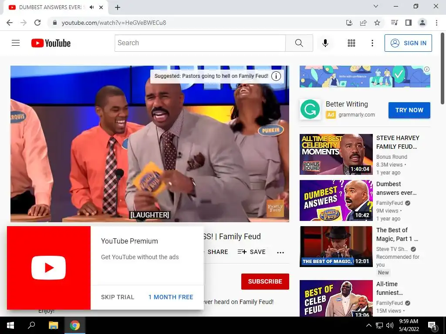Click the Grammarly logo in the ad

[310, 109]
